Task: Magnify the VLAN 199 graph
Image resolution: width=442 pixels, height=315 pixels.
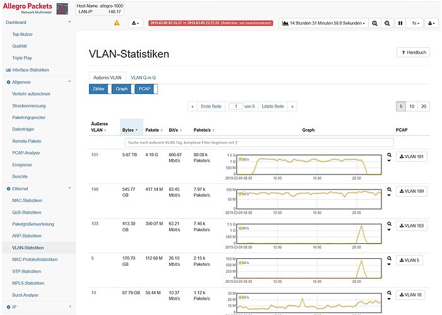Action: click(390, 190)
